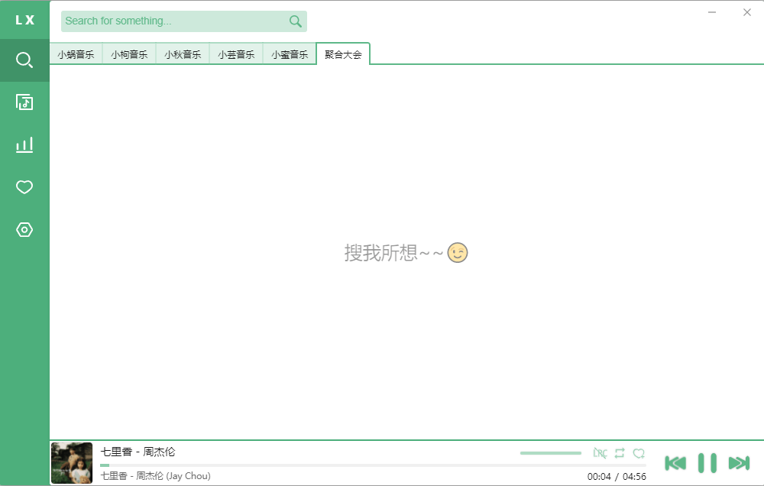Select the 小蜜音乐 tab
Viewport: 764px width, 486px height.
click(x=290, y=54)
